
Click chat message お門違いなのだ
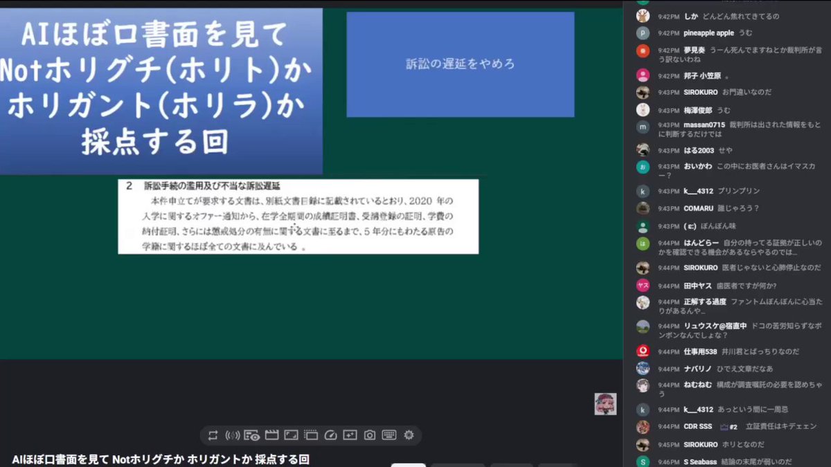coord(747,92)
